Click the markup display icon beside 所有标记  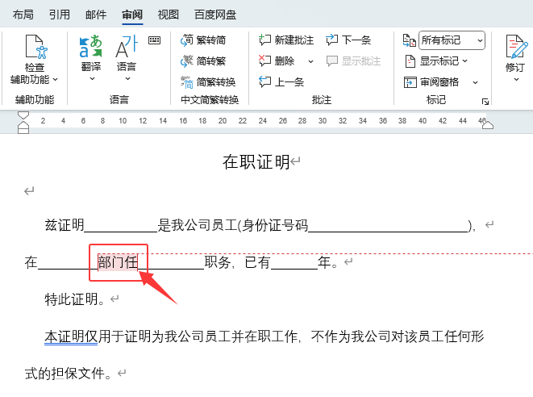410,40
